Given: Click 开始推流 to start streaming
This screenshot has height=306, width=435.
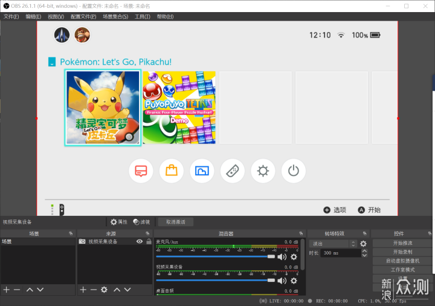Looking at the screenshot, I should click(x=402, y=243).
